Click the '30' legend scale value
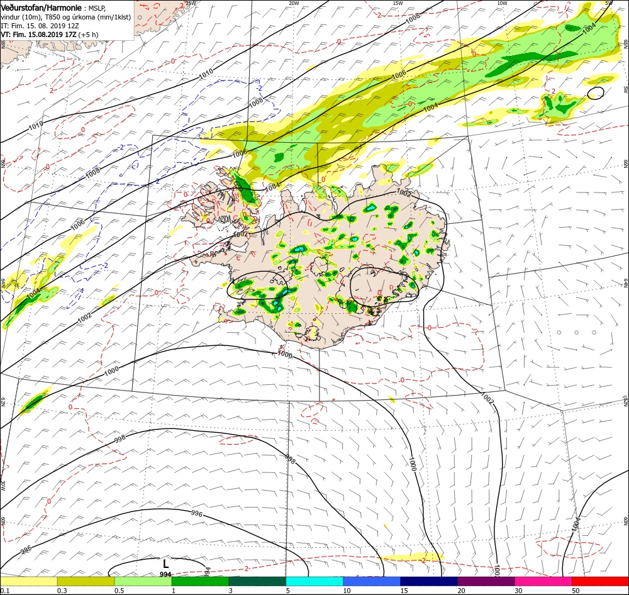The height and width of the screenshot is (595, 629). click(519, 591)
